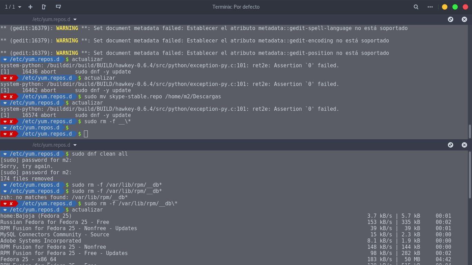Screen dimensions: 472x265
Task: Open the three-dots application menu
Action: coord(430,7)
